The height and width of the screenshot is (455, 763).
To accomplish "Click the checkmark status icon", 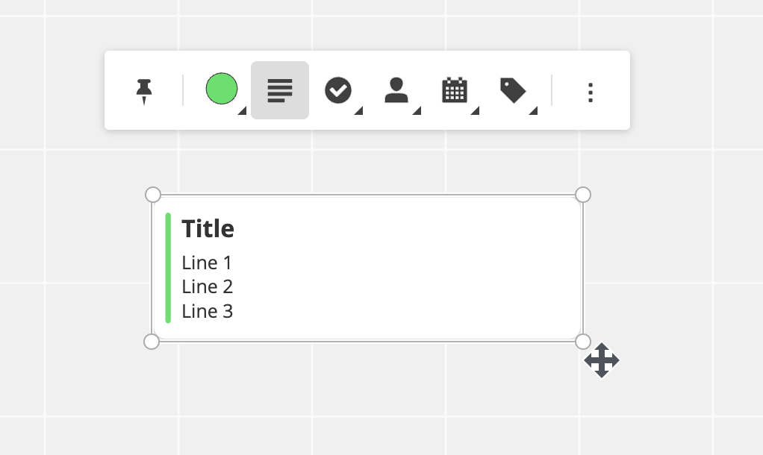I will pyautogui.click(x=337, y=90).
